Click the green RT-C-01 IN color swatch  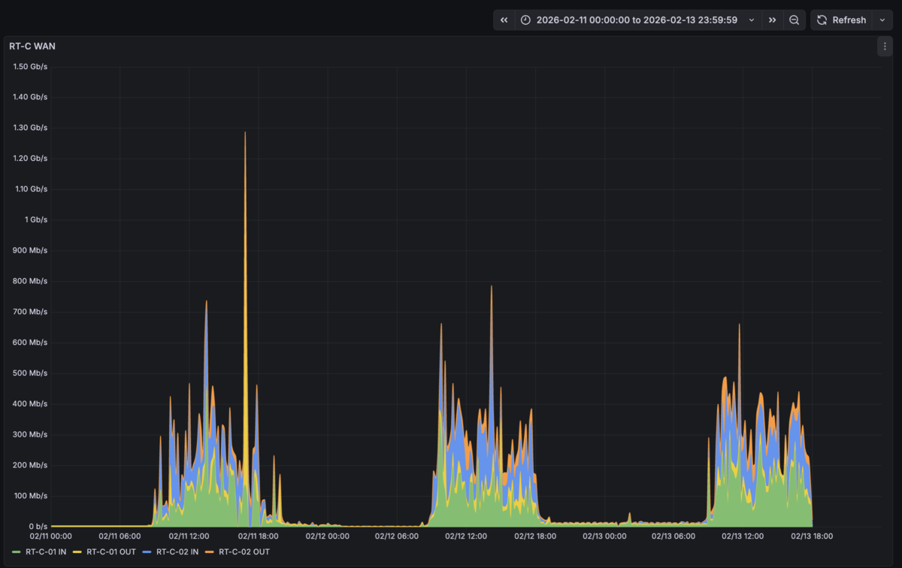[x=17, y=552]
